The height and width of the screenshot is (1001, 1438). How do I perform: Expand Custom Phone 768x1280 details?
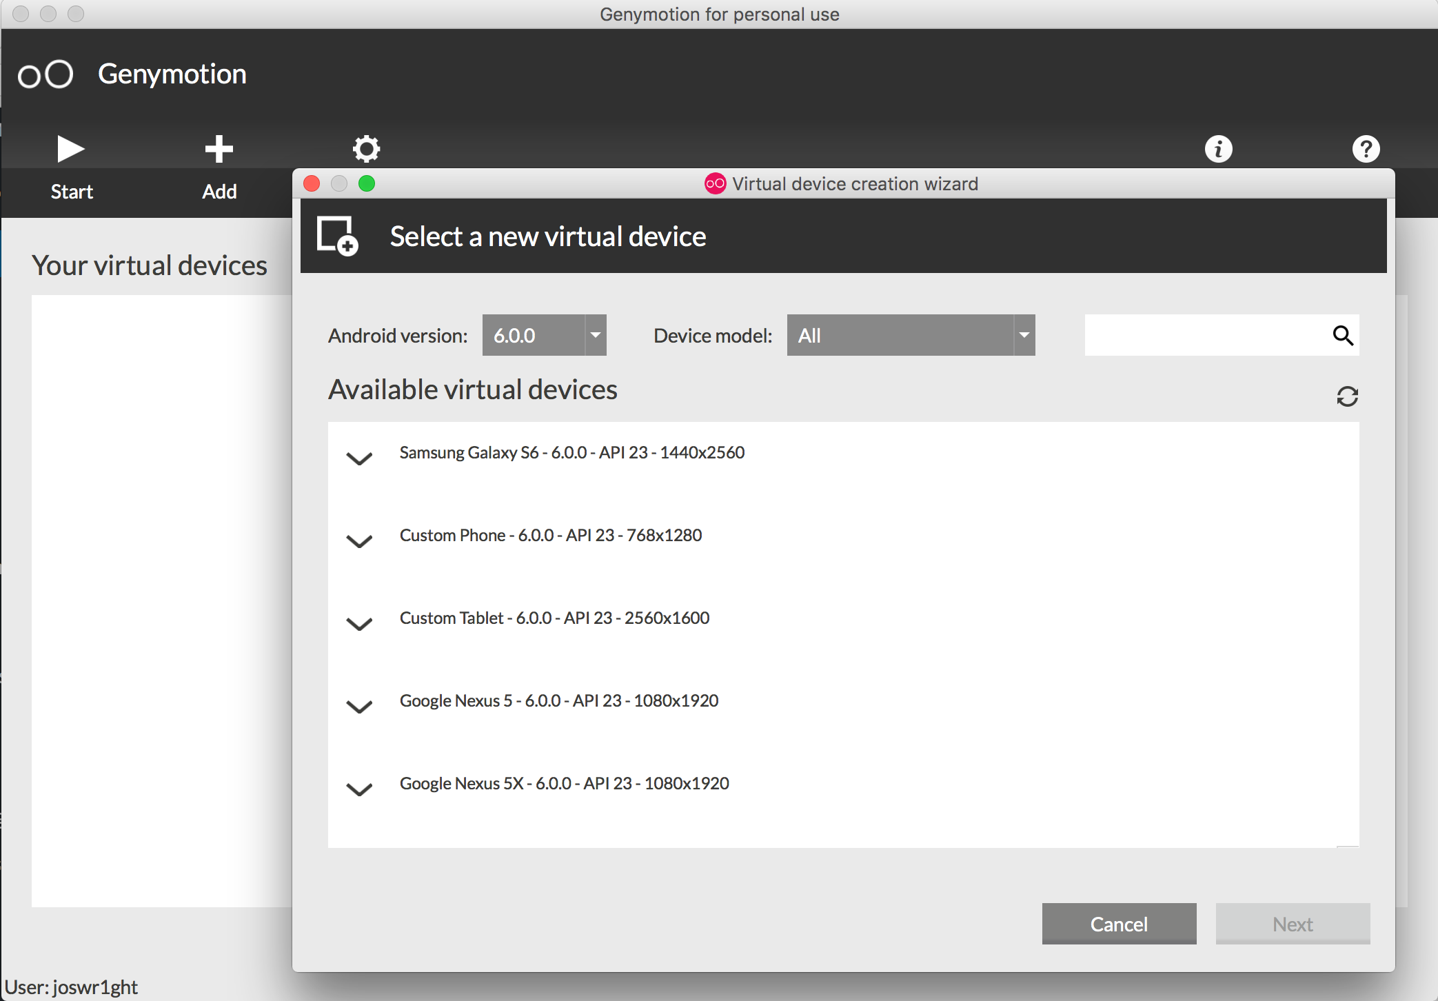[x=359, y=541]
